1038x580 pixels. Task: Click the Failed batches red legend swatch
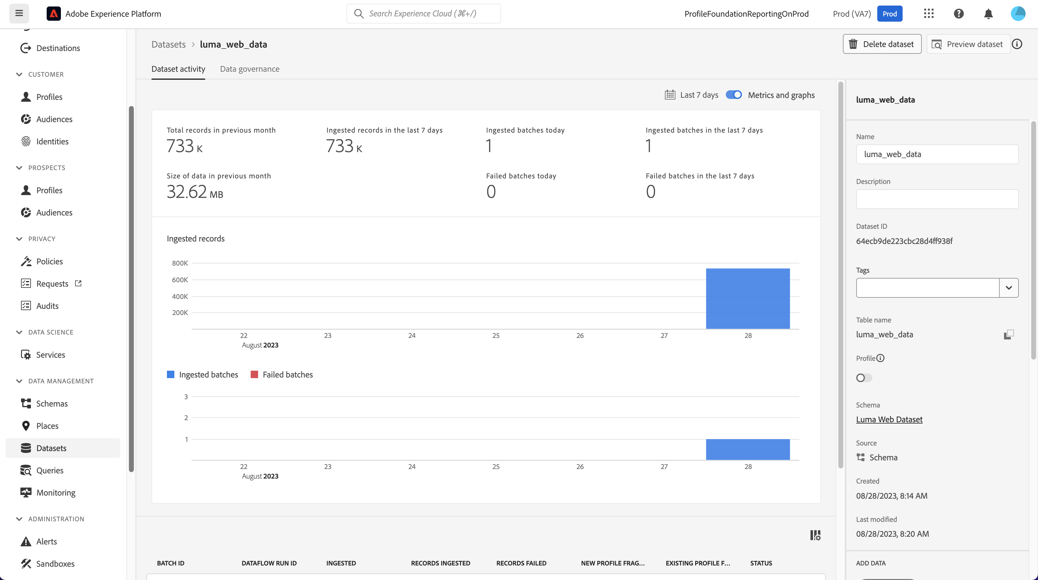click(254, 374)
